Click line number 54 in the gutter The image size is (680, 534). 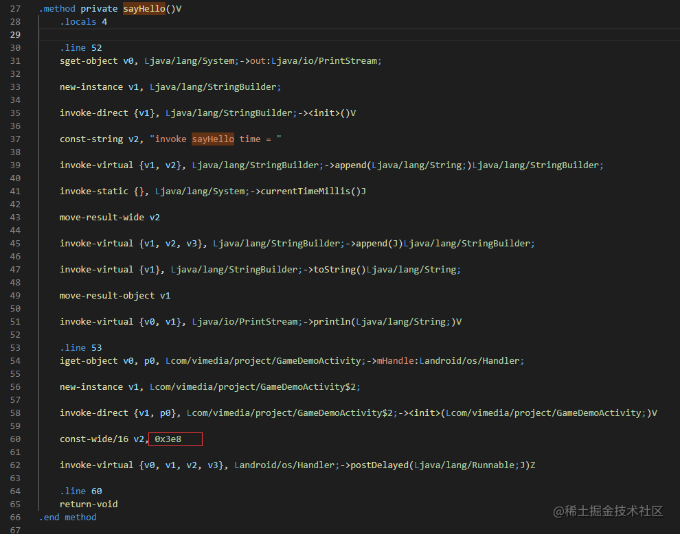[x=15, y=360]
